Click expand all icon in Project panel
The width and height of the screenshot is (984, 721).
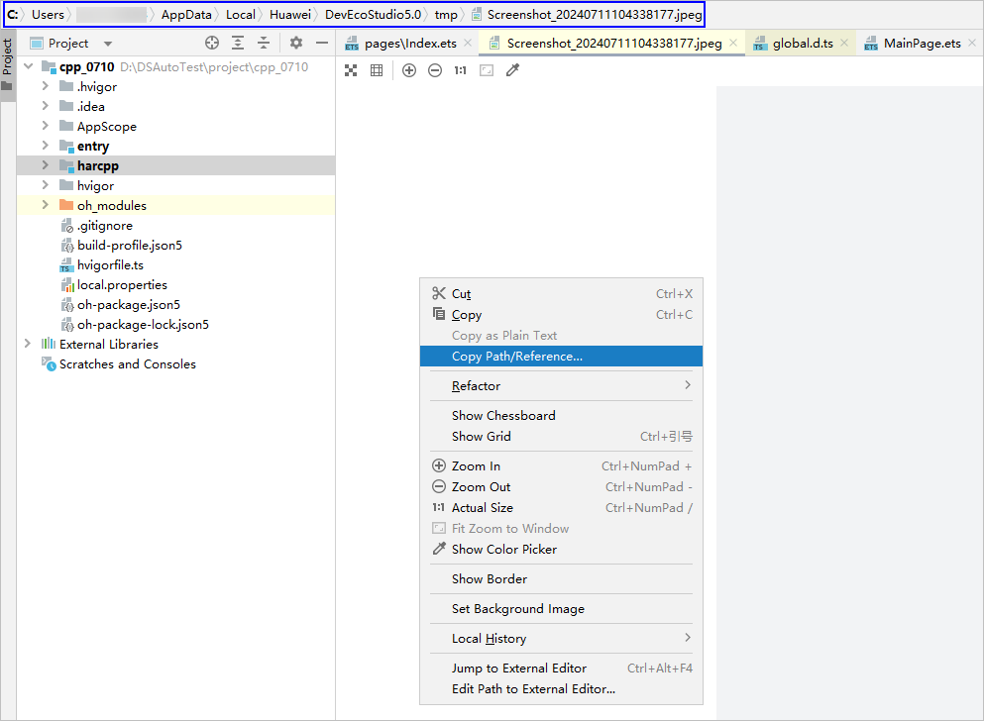pos(238,43)
